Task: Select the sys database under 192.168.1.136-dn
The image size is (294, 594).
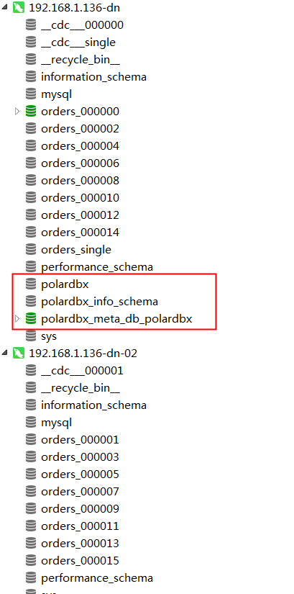Action: point(49,336)
